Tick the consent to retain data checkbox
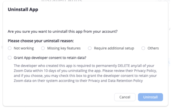Screen dimensions: 171x109 point(10,58)
